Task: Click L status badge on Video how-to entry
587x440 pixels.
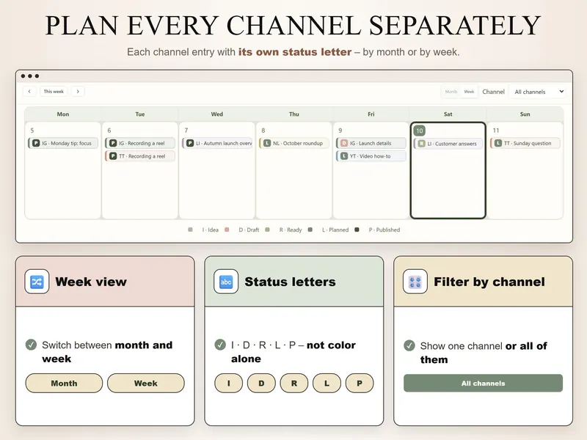Action: [x=344, y=156]
